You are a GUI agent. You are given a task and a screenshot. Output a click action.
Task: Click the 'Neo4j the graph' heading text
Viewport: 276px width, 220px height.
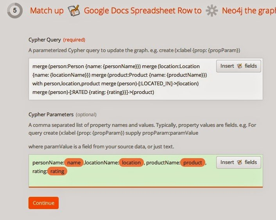coord(249,11)
